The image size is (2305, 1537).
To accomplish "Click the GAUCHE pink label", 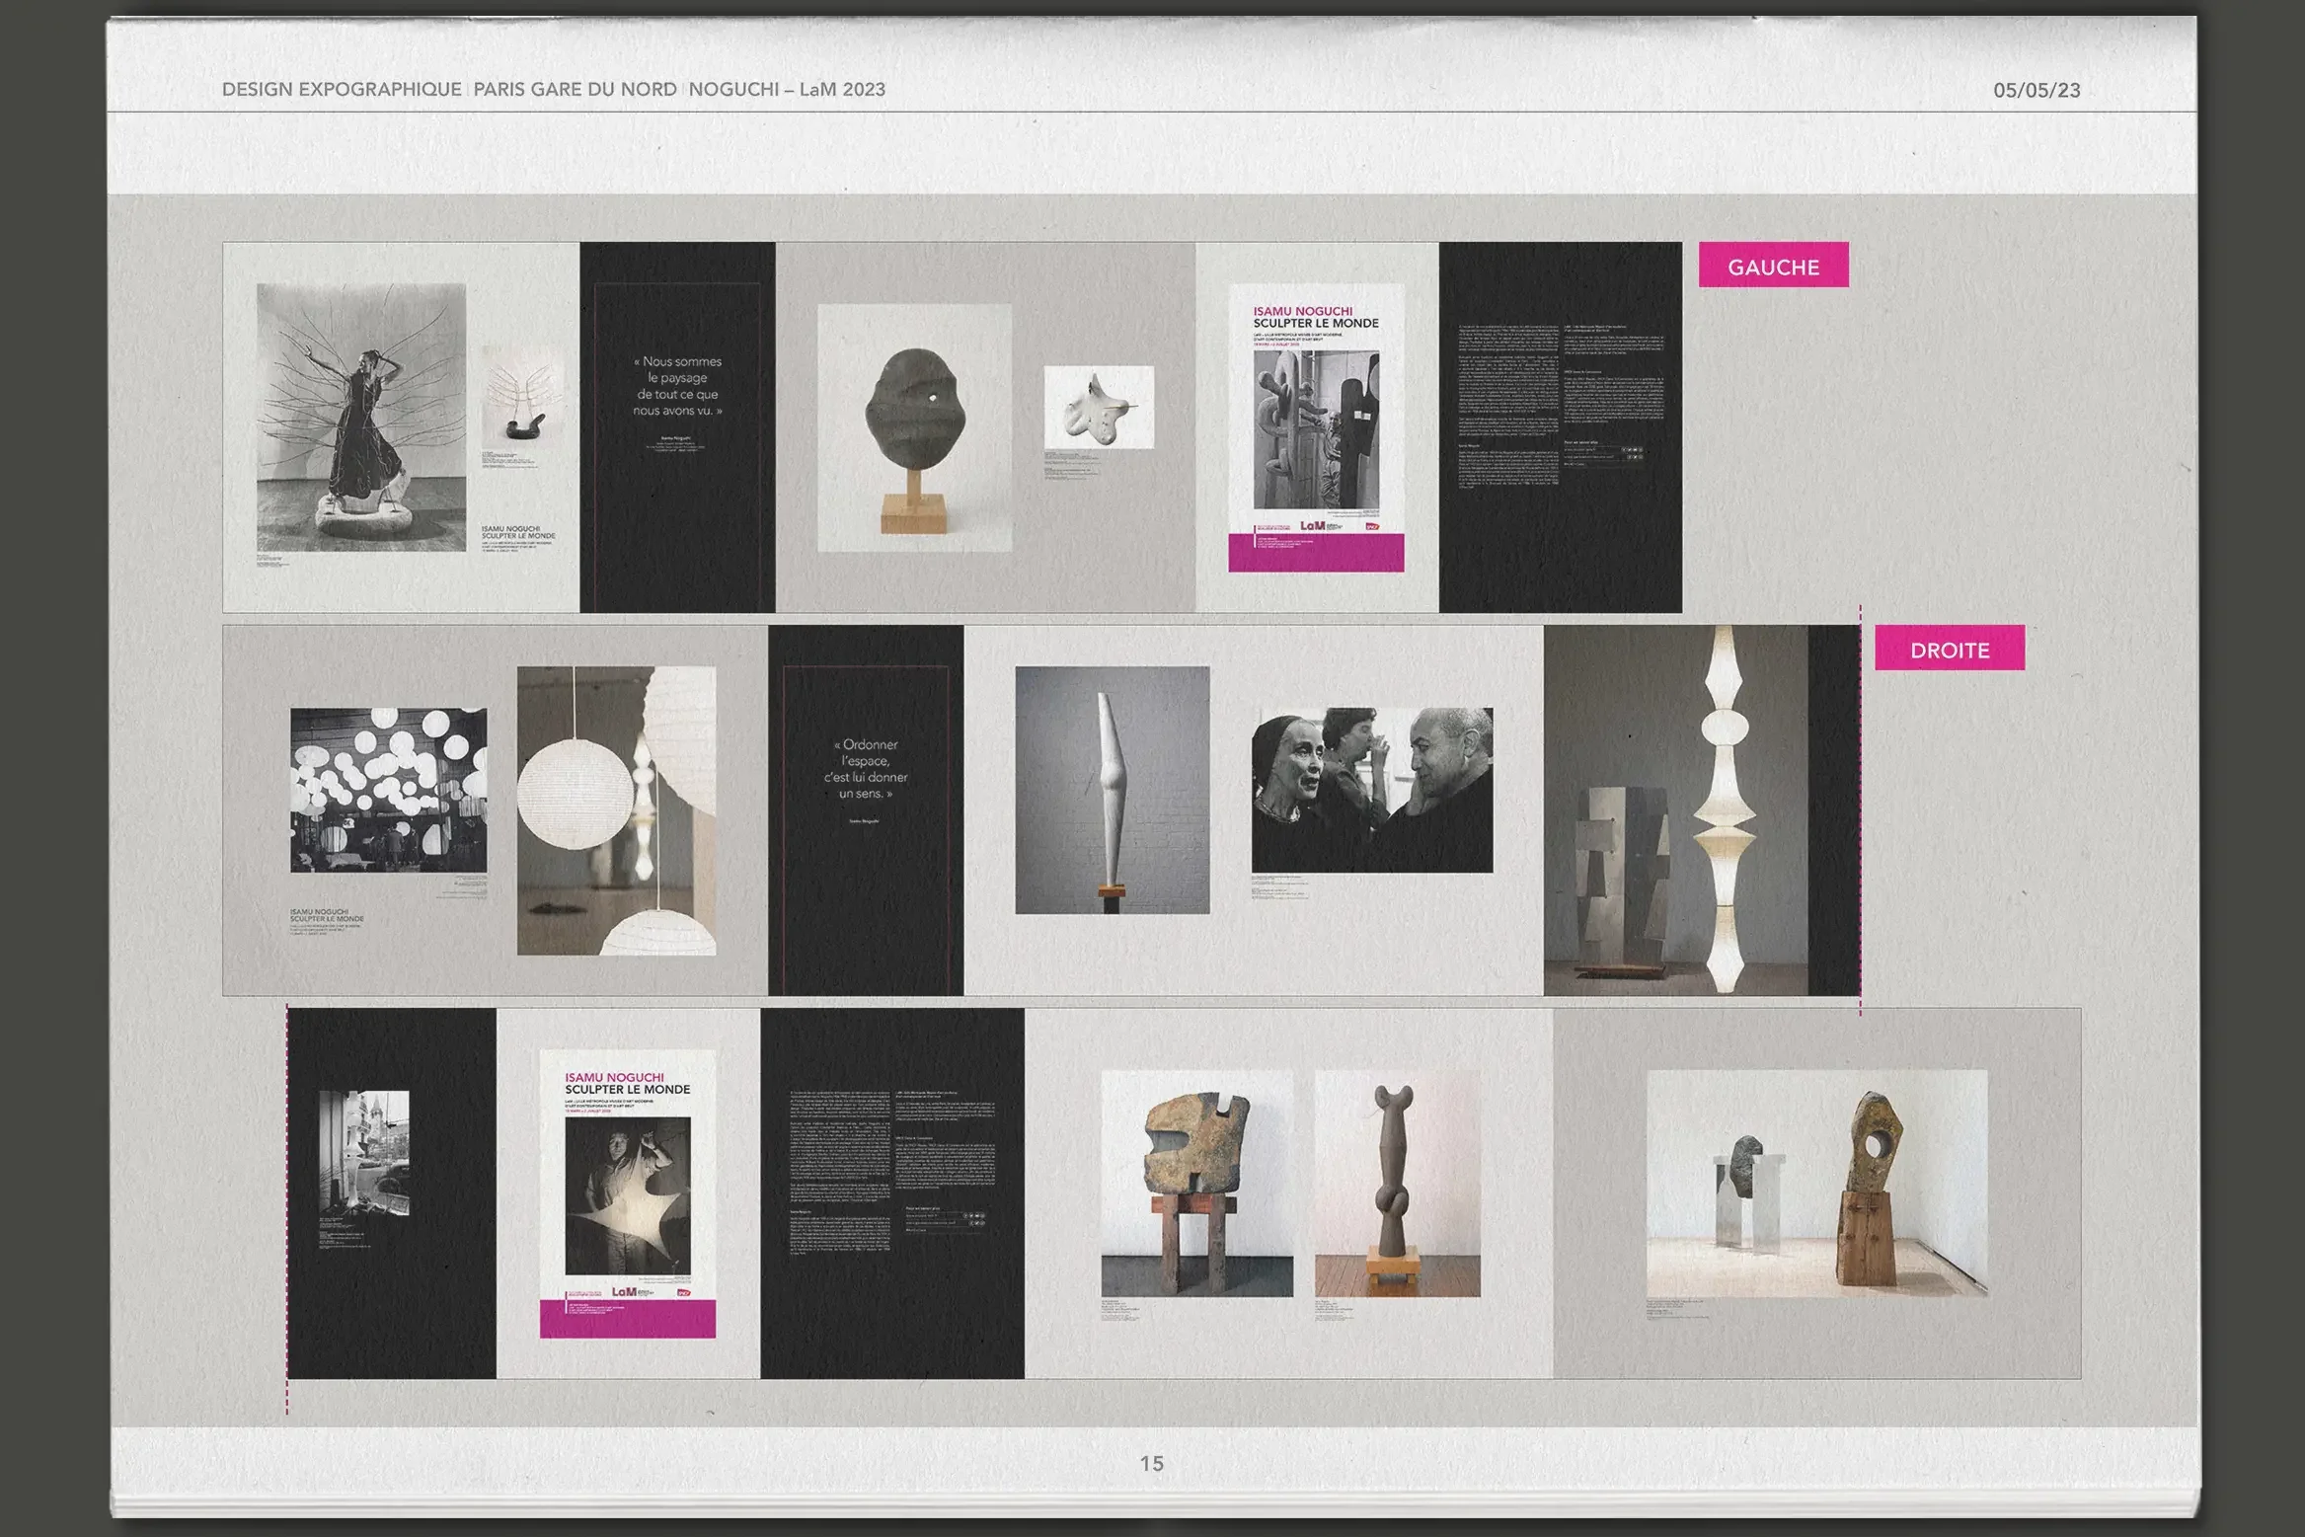I will pos(1773,266).
